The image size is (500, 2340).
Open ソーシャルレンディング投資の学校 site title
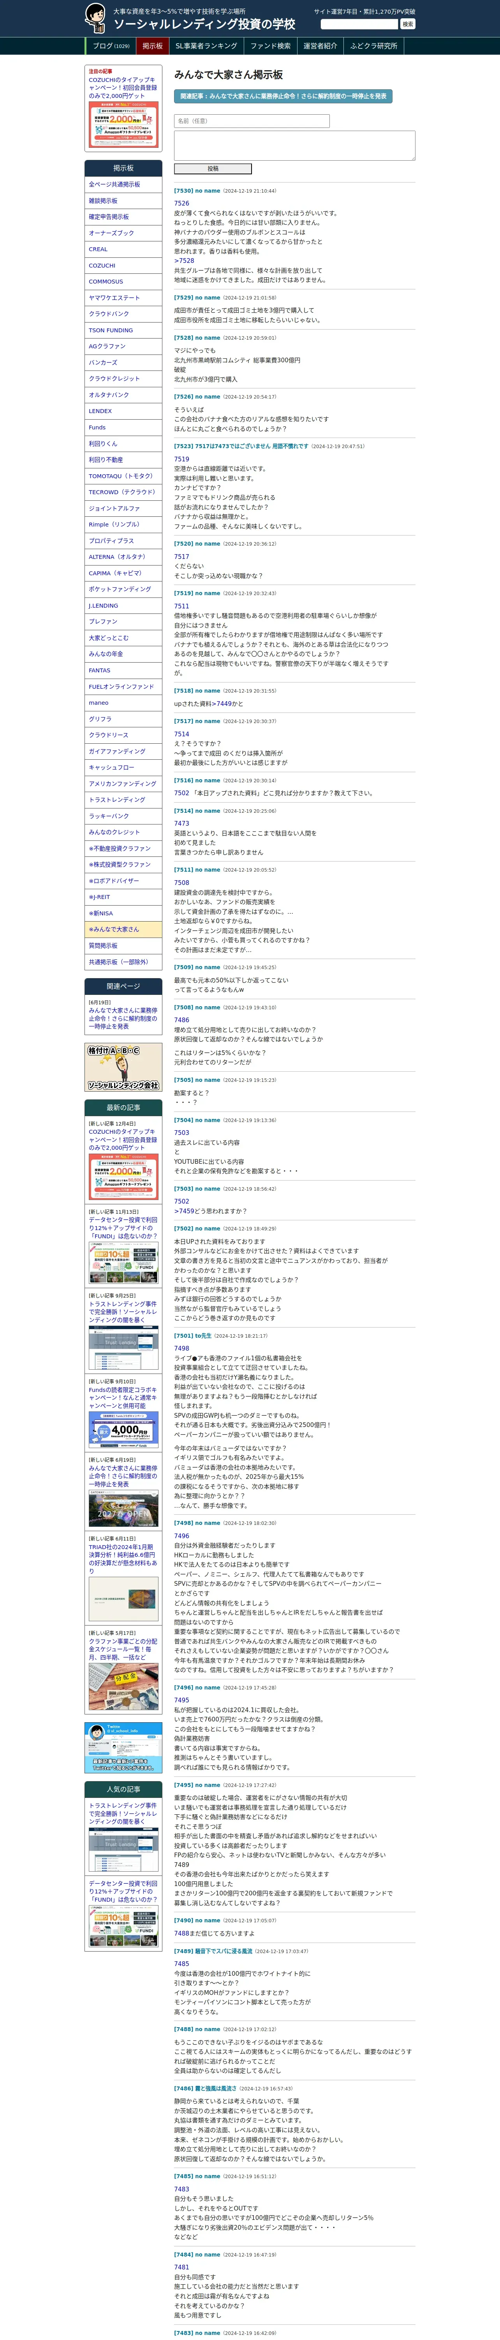tap(204, 25)
